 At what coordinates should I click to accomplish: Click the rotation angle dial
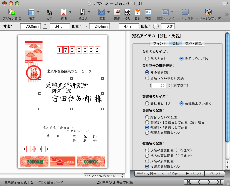tap(156, 26)
